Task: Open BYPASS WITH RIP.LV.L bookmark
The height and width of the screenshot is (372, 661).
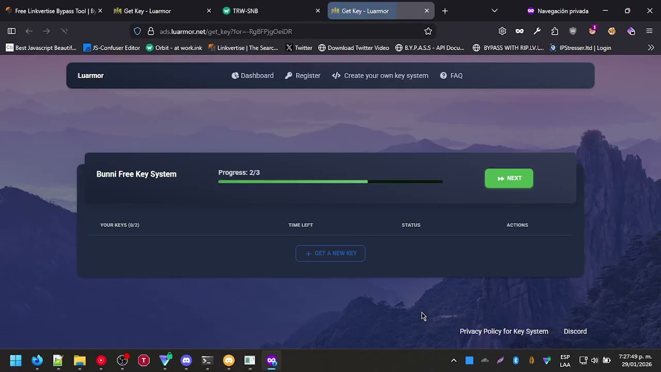Action: point(508,48)
